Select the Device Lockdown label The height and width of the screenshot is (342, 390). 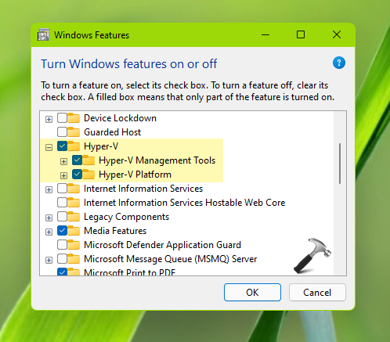[x=120, y=118]
